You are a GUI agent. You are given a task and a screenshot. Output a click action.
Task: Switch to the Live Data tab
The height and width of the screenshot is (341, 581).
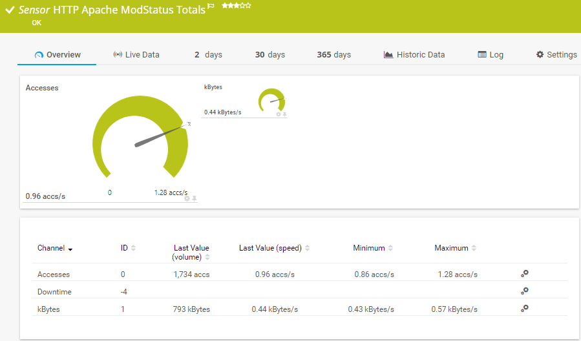136,55
